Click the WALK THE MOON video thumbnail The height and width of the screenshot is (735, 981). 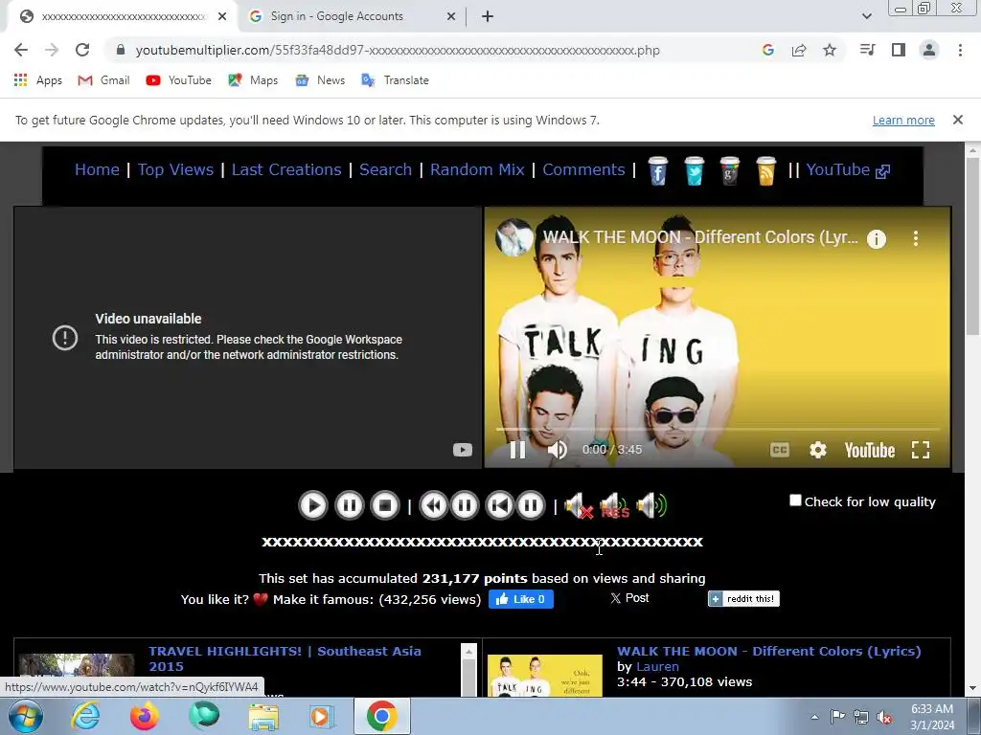[x=545, y=676]
